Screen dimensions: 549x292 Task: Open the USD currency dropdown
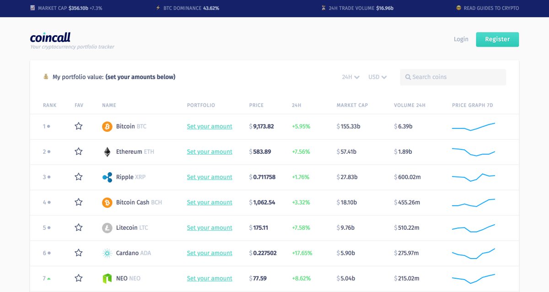click(x=377, y=77)
